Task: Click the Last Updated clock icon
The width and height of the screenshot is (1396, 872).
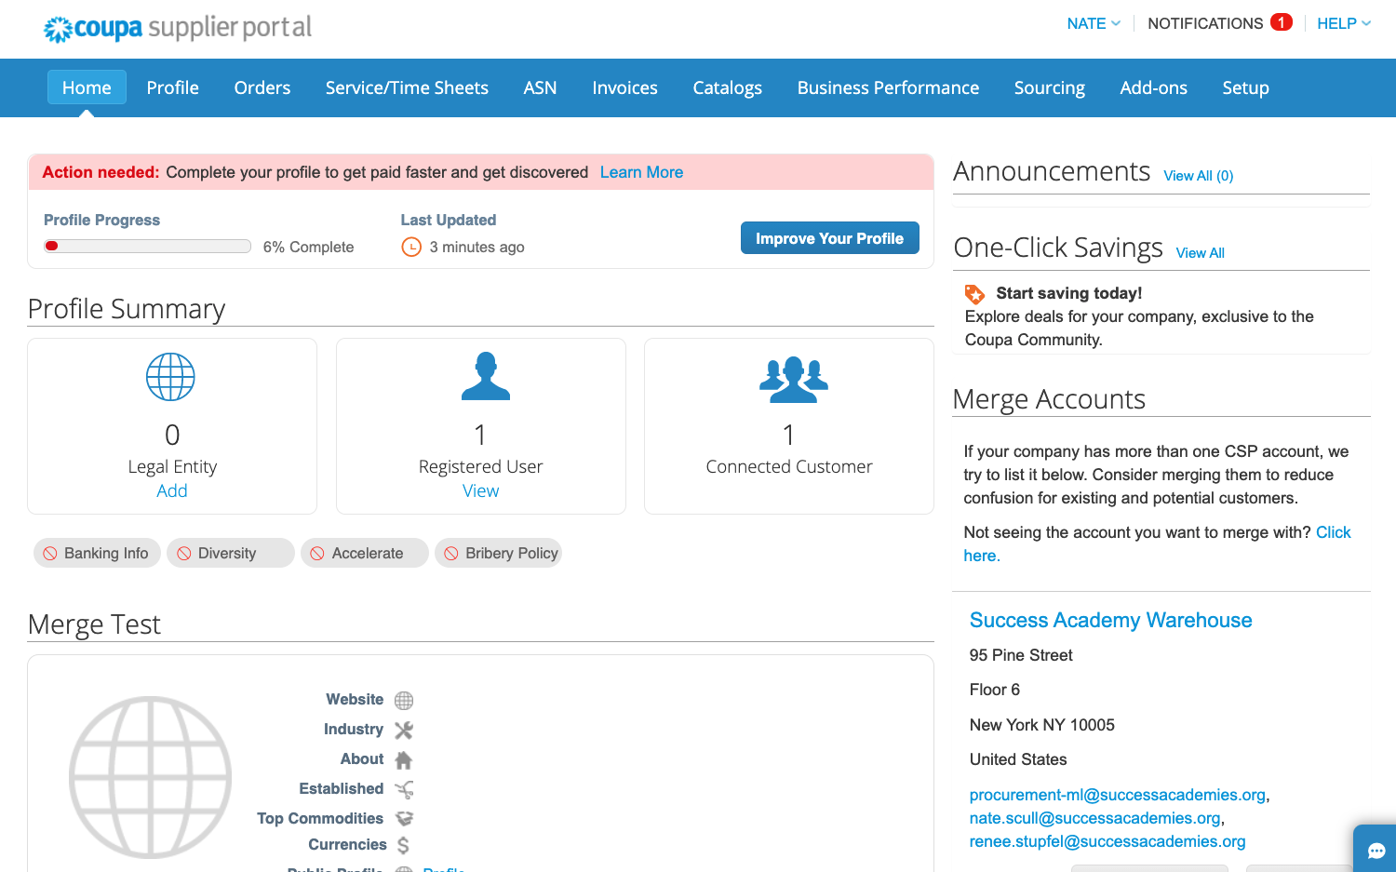Action: pos(411,247)
